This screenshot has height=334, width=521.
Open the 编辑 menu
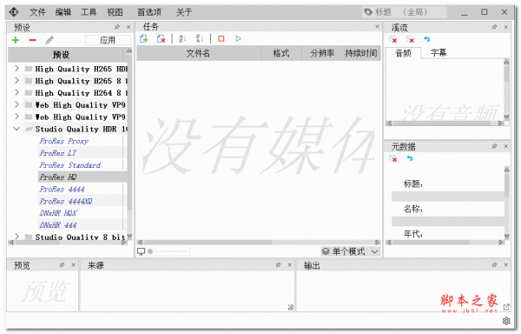pos(63,12)
